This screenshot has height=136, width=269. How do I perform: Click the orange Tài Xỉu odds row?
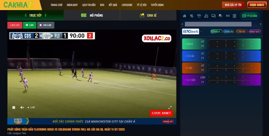pyautogui.click(x=221, y=68)
